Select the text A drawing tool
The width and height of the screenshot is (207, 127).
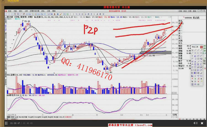(201, 79)
